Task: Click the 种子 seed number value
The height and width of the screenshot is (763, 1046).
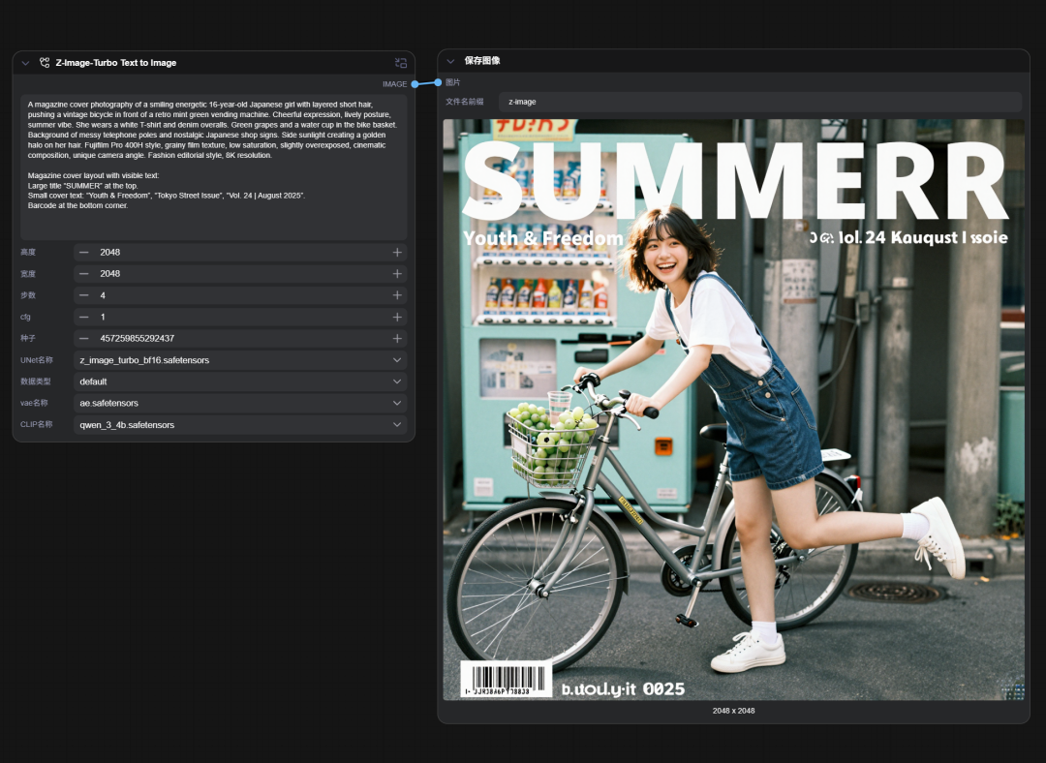Action: click(x=138, y=339)
